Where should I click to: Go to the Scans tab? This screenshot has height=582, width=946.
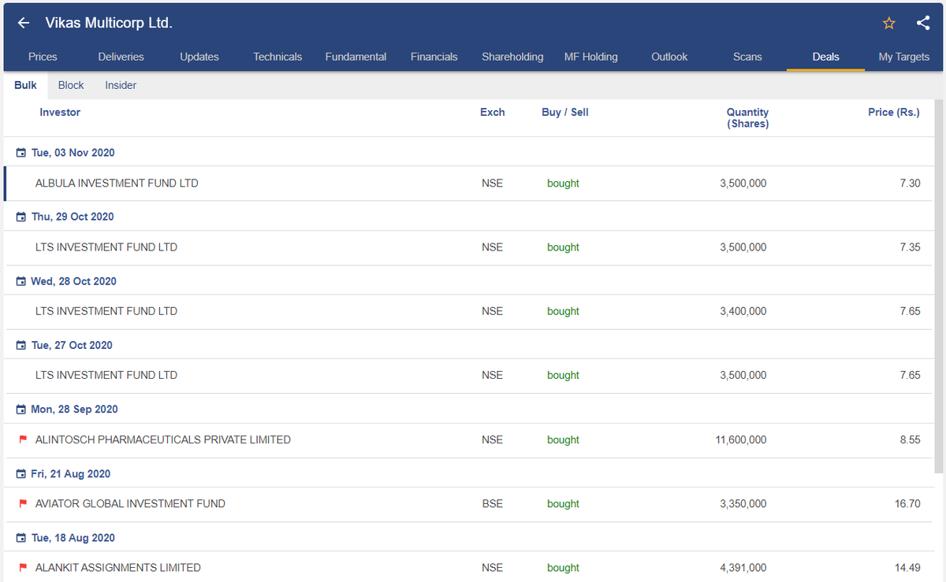pos(747,57)
